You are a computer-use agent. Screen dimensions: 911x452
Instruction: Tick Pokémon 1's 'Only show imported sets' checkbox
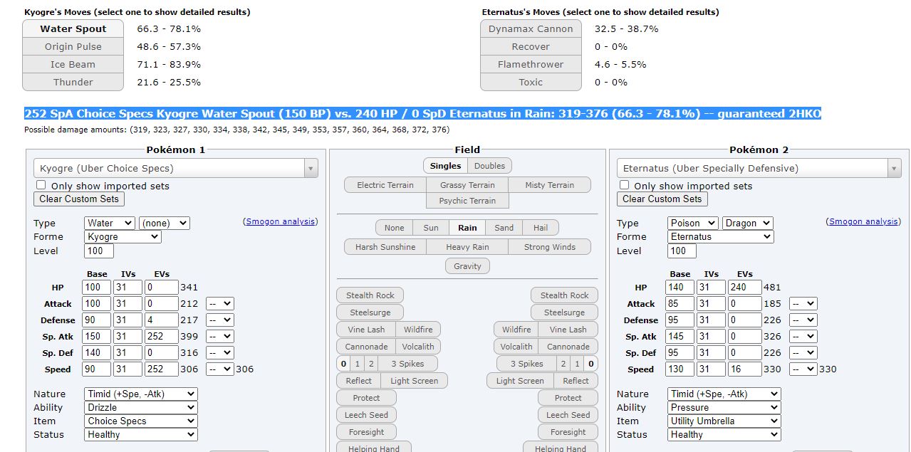click(41, 185)
